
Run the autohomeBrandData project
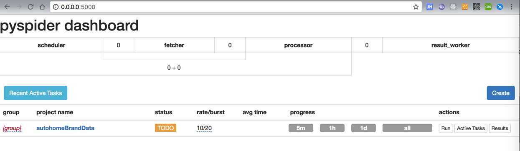click(446, 128)
